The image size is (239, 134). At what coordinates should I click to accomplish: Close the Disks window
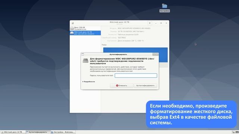pyautogui.click(x=166, y=23)
